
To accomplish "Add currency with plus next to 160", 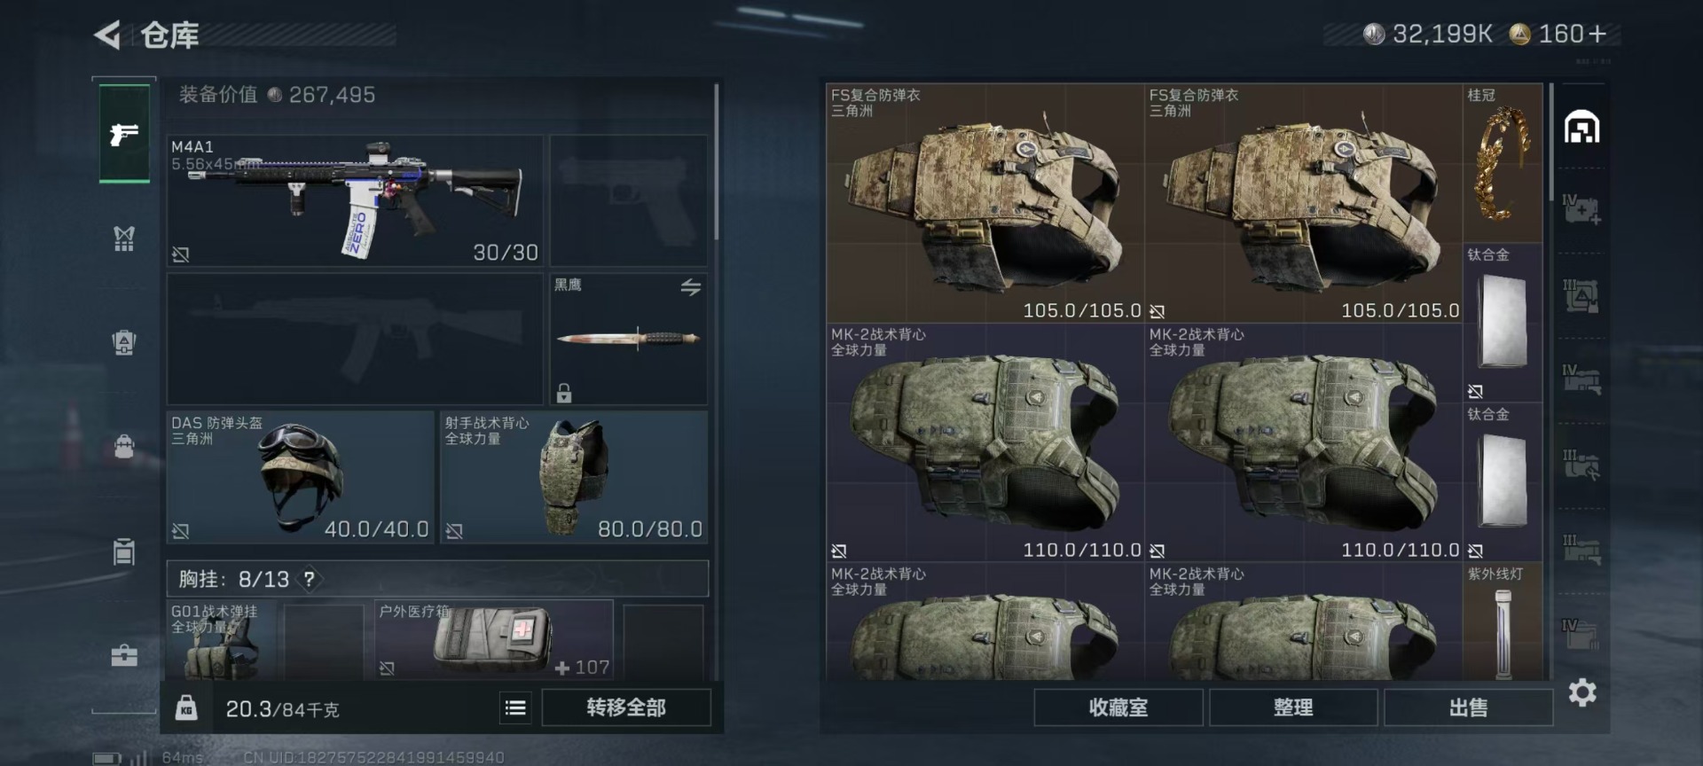I will tap(1598, 34).
